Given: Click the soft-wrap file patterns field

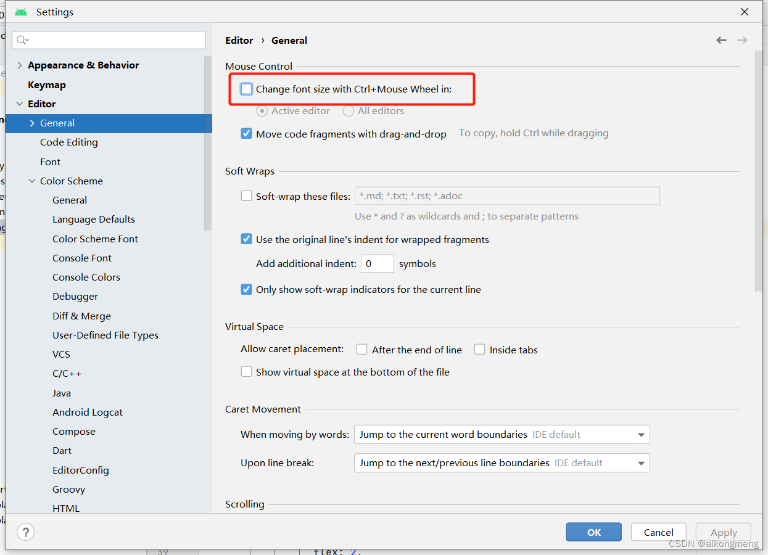Looking at the screenshot, I should 507,196.
